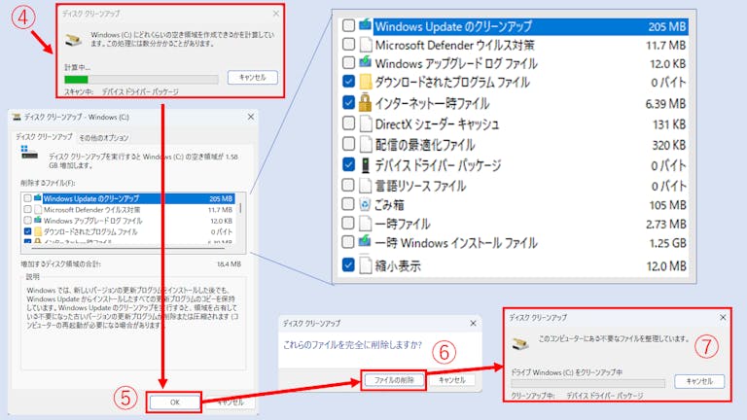
Task: Click 縮小表示 file icon in enlarged list
Action: 366,265
